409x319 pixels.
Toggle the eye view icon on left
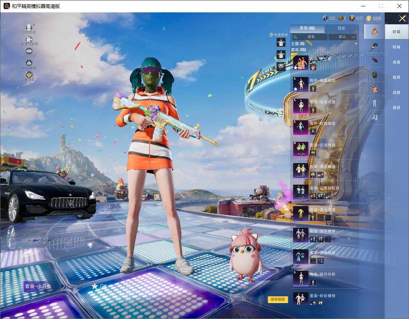pyautogui.click(x=29, y=51)
